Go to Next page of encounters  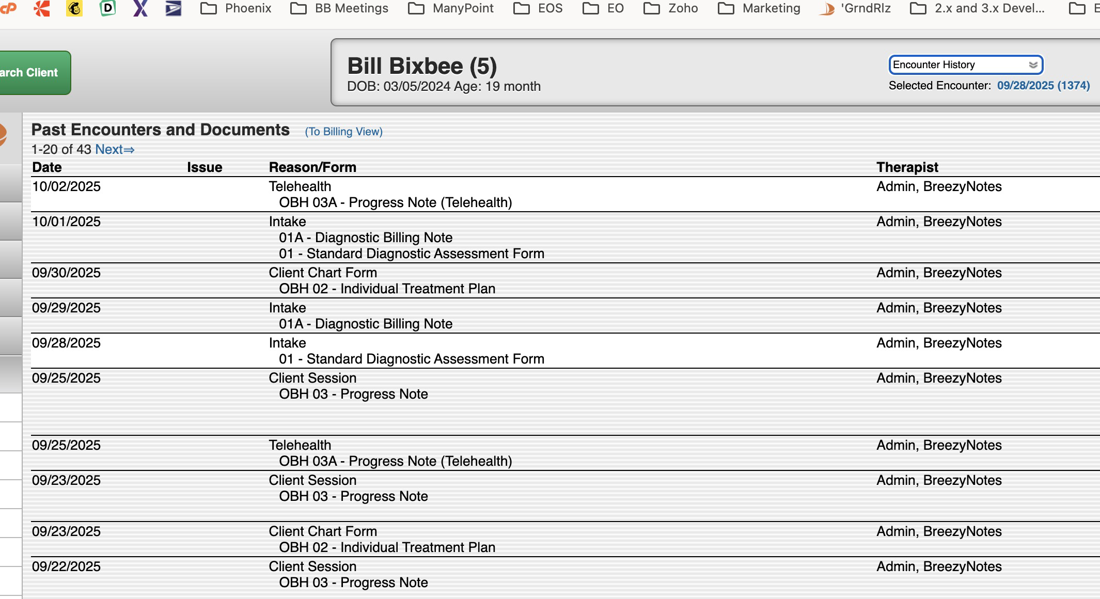coord(115,150)
